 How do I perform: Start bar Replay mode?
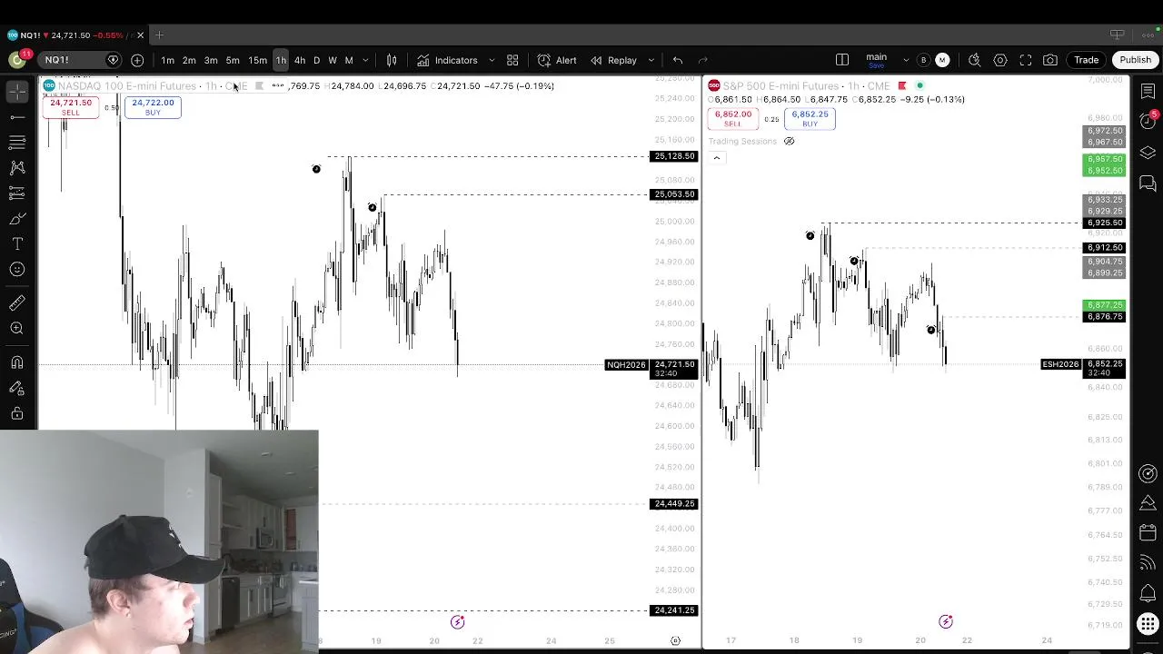(614, 61)
